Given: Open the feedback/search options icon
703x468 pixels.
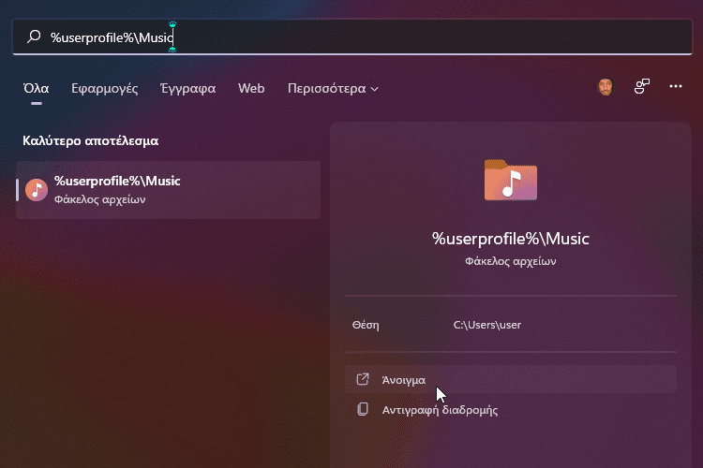Looking at the screenshot, I should (641, 86).
